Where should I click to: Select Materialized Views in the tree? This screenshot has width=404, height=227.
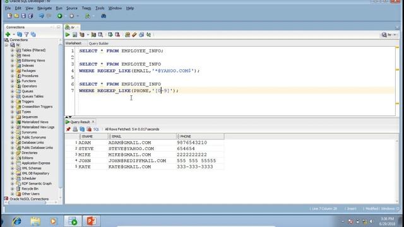(x=35, y=122)
